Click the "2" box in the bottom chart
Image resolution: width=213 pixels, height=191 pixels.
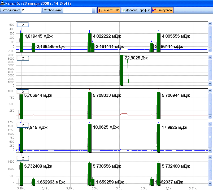[23, 158]
